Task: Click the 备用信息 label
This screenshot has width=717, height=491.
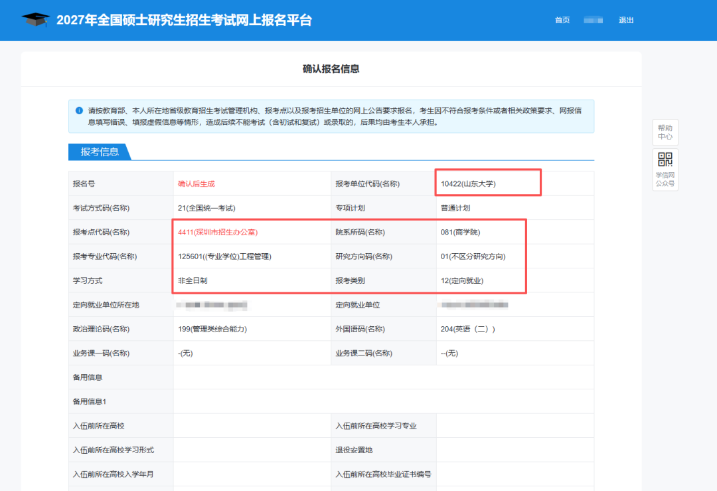Action: tap(88, 377)
